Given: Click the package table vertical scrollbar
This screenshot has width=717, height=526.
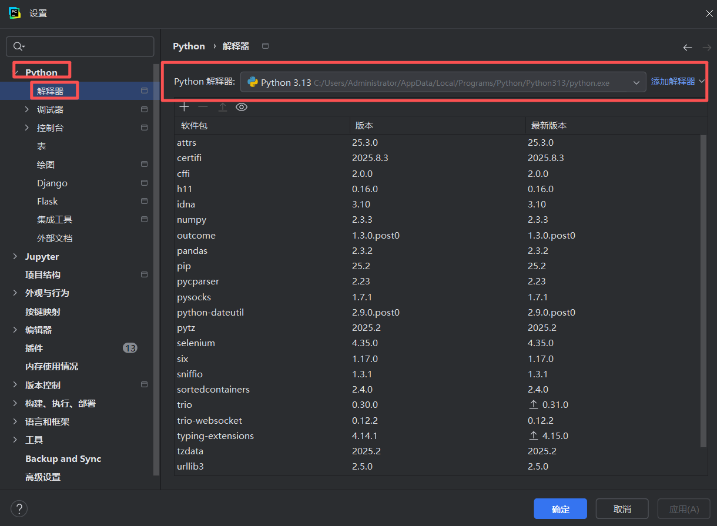Looking at the screenshot, I should (703, 291).
